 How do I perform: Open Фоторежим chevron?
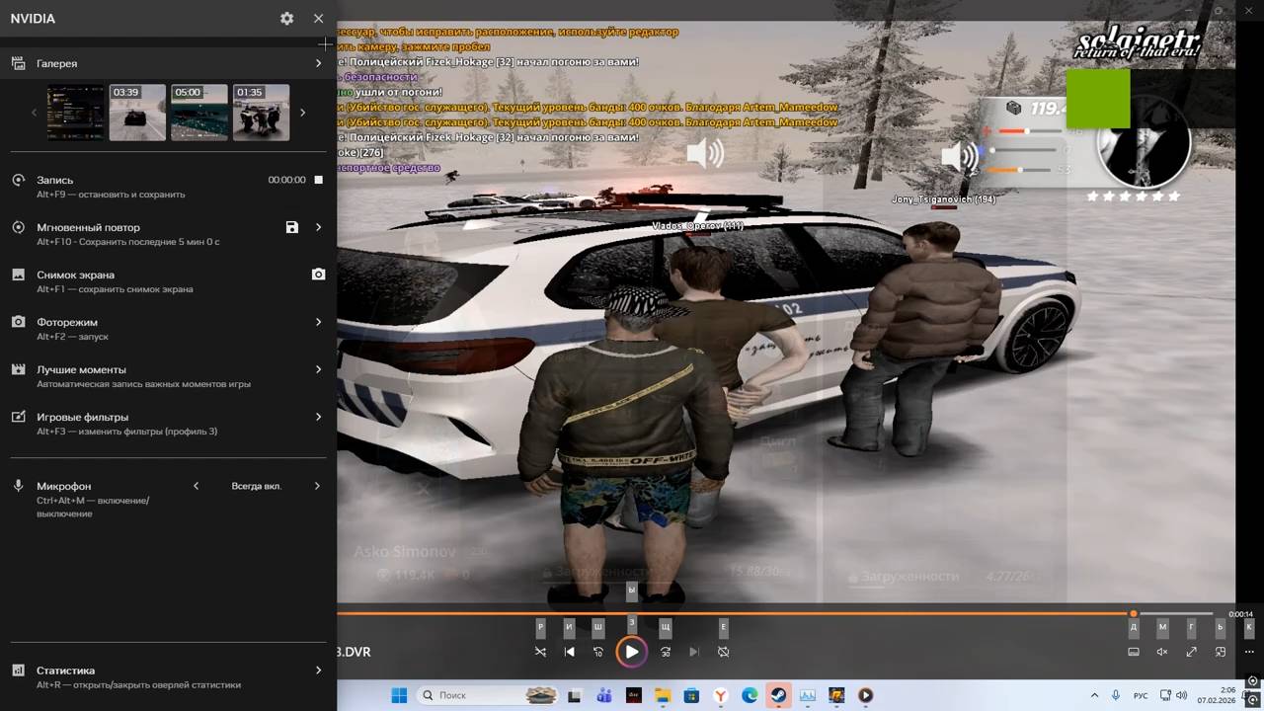point(318,322)
